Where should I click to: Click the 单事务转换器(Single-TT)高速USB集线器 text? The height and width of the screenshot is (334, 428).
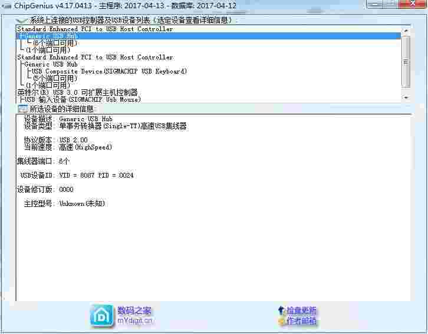click(x=123, y=126)
